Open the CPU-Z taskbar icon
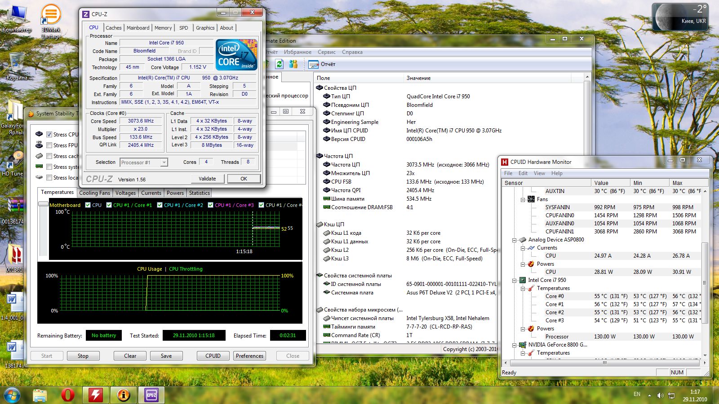This screenshot has height=404, width=719. click(151, 395)
